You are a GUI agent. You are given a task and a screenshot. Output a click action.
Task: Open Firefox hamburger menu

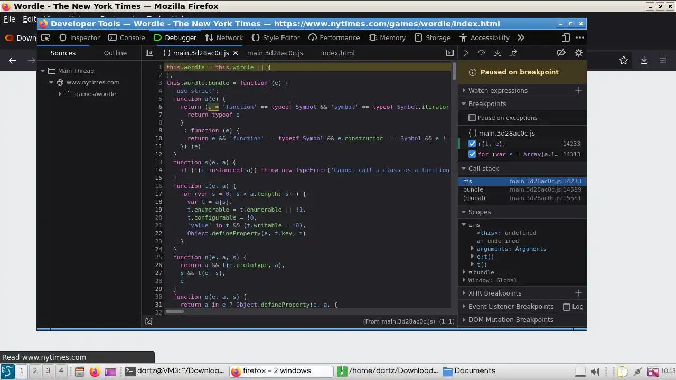coord(664,60)
